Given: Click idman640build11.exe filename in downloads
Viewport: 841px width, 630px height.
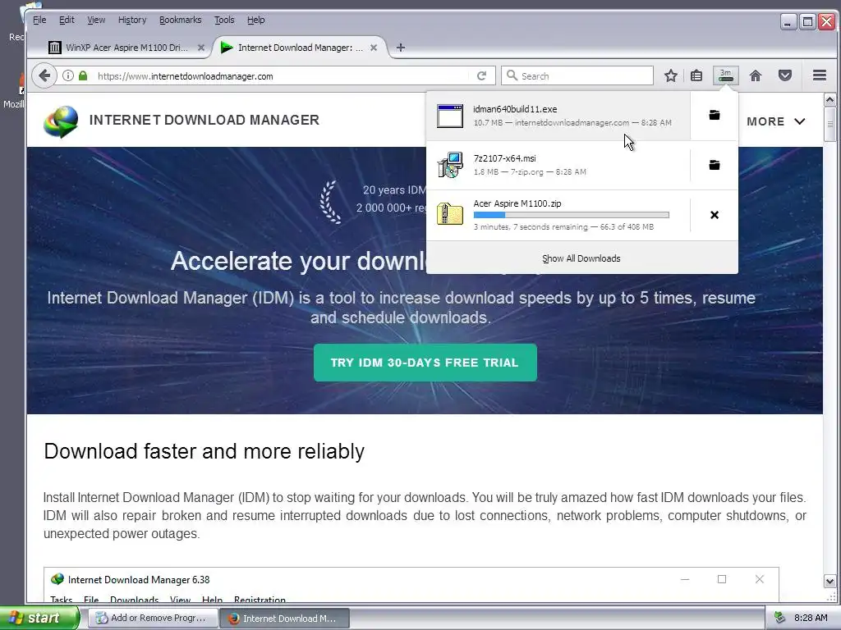Looking at the screenshot, I should click(515, 109).
